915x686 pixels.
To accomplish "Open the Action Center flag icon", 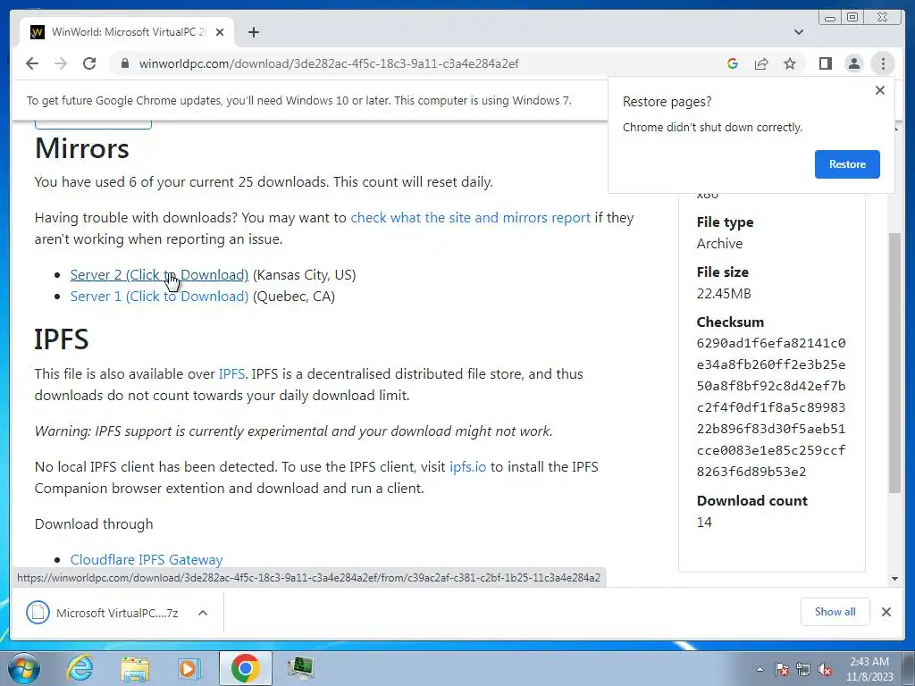I will point(781,669).
